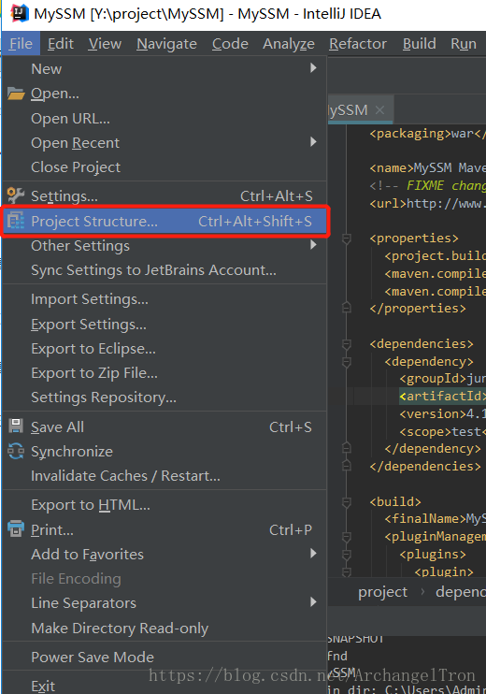Toggle Power Save Mode

(x=164, y=657)
